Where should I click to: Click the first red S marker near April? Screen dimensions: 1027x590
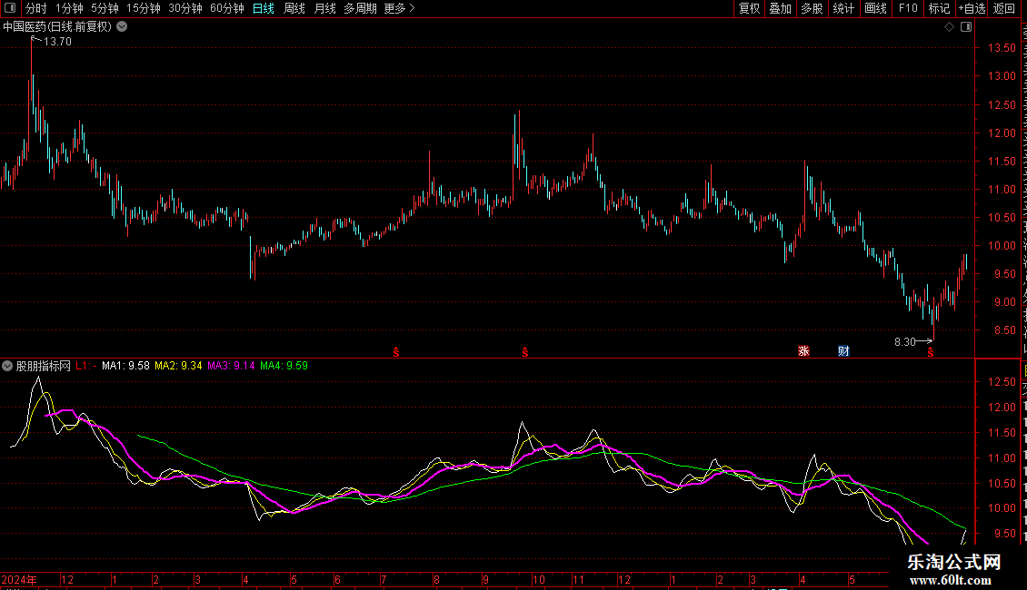click(x=395, y=352)
